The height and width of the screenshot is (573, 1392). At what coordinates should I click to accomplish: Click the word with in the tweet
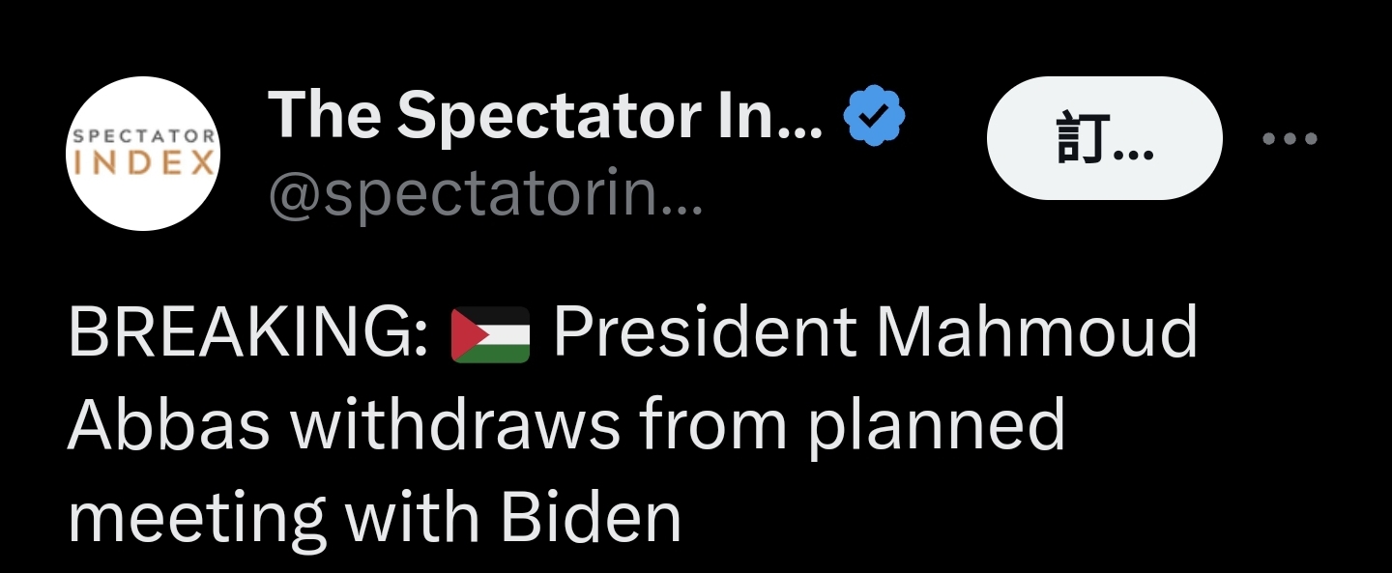tap(413, 518)
